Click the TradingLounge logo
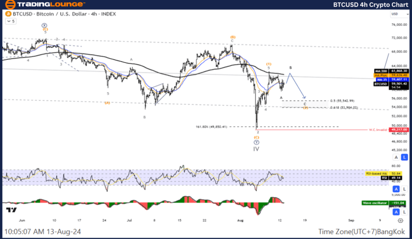The height and width of the screenshot is (239, 412). [x=45, y=4]
